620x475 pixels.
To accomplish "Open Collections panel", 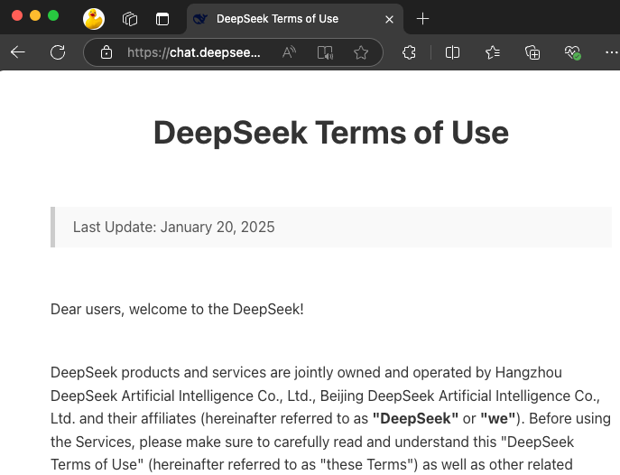I will click(x=532, y=52).
